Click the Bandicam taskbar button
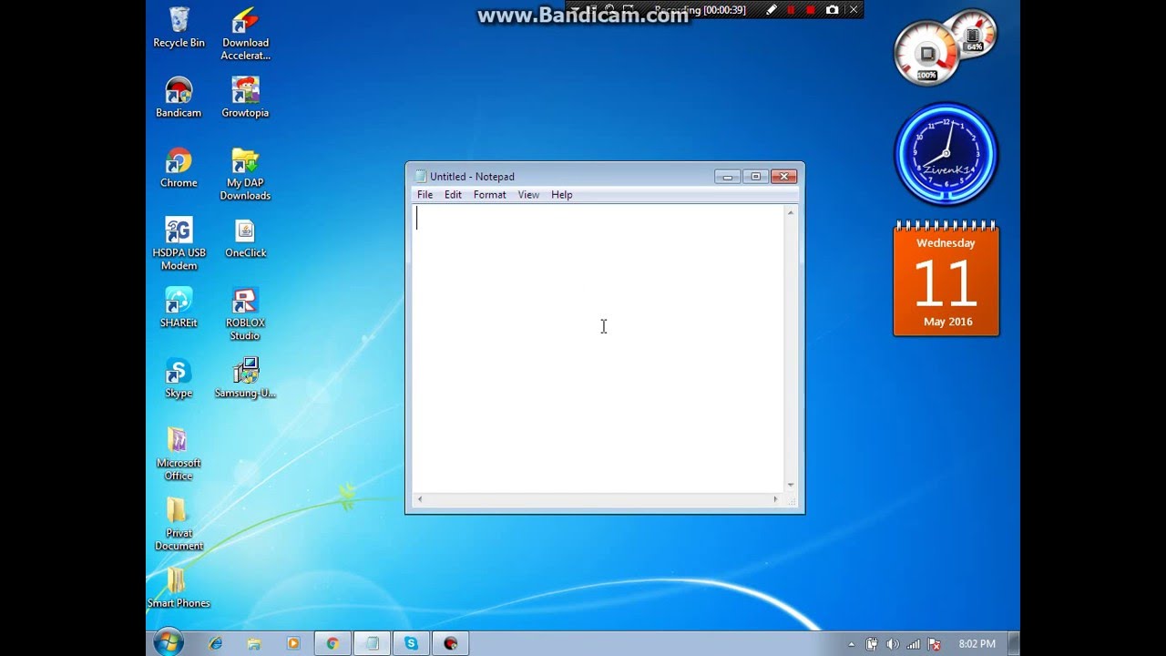 (x=450, y=643)
